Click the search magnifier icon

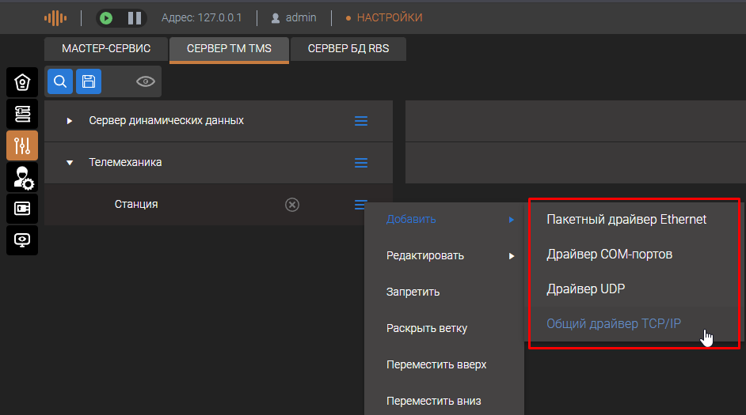(59, 81)
